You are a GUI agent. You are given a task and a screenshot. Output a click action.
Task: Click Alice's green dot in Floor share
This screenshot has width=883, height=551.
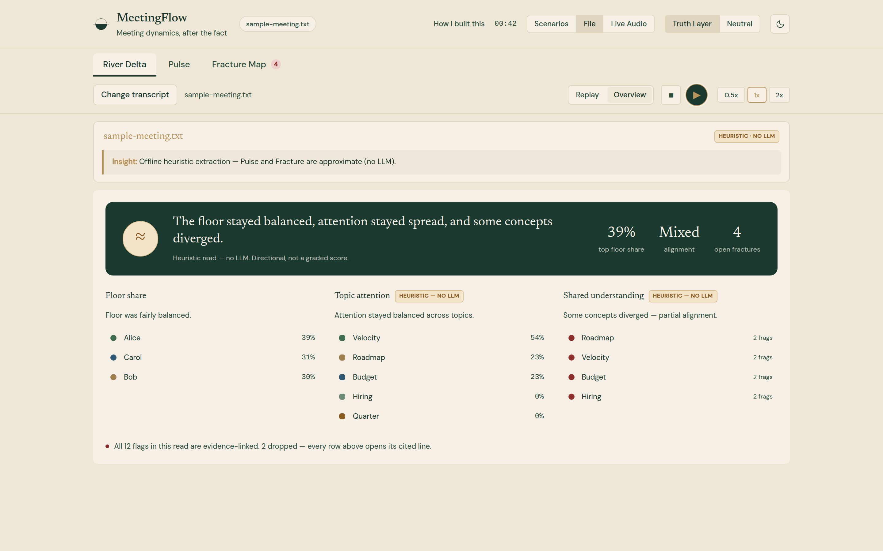pyautogui.click(x=113, y=338)
